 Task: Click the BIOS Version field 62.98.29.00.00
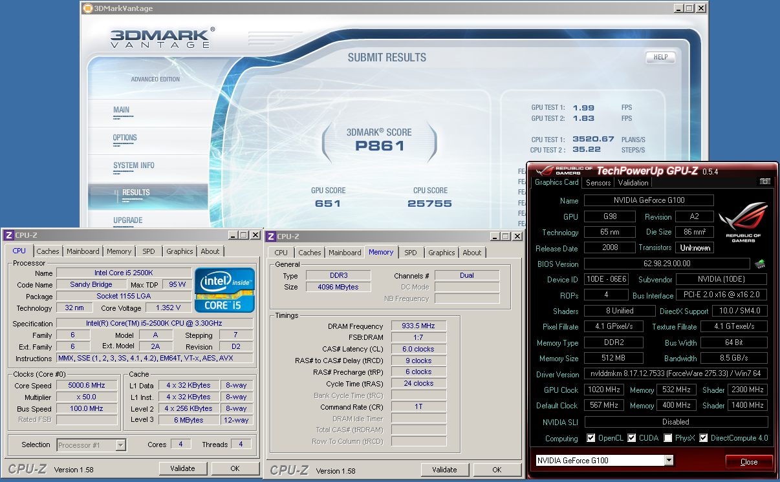click(x=667, y=264)
